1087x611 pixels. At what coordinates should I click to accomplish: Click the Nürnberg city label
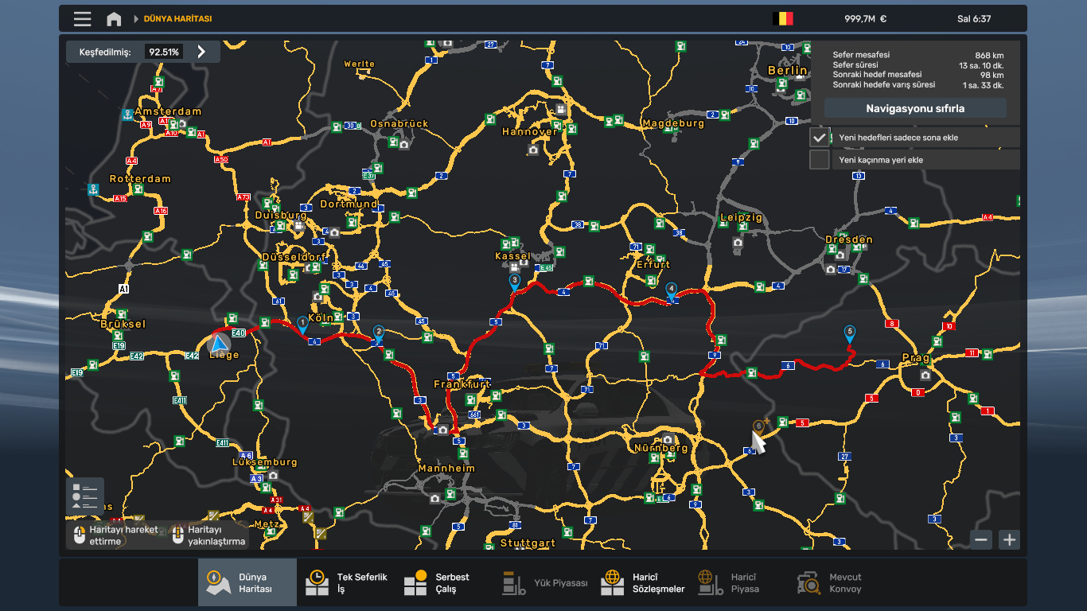(x=660, y=448)
